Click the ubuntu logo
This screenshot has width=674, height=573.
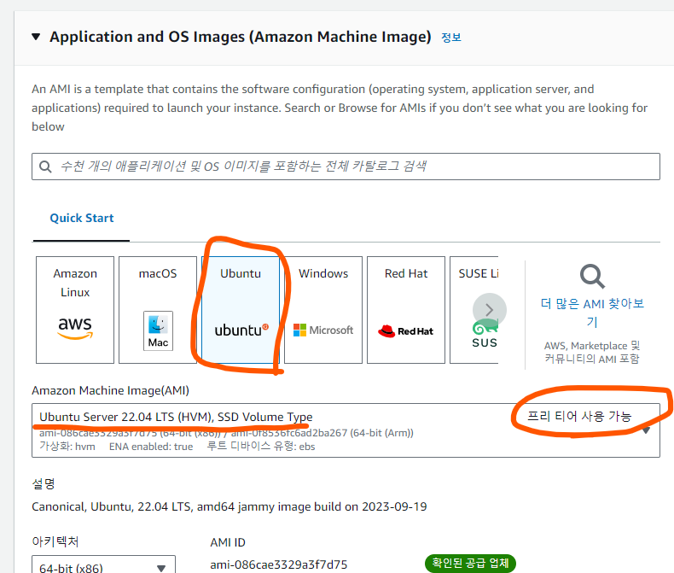click(x=241, y=330)
